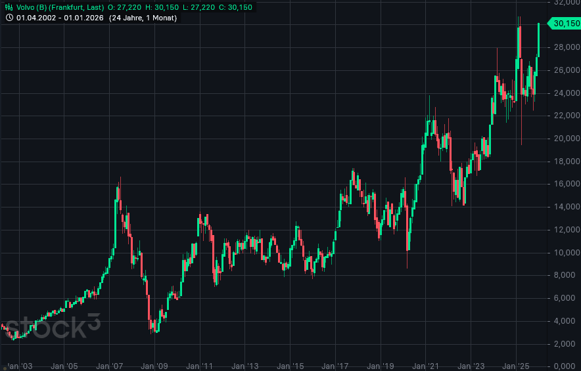The height and width of the screenshot is (371, 581).
Task: Click the 10,000 level on price axis
Action: 567,253
